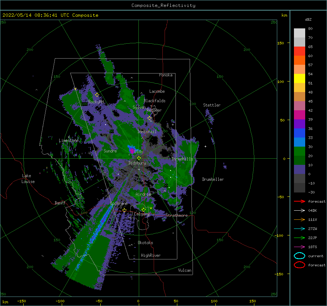
Task: Select the bright green 20-30 dBZ swatch
Action: coord(299,151)
